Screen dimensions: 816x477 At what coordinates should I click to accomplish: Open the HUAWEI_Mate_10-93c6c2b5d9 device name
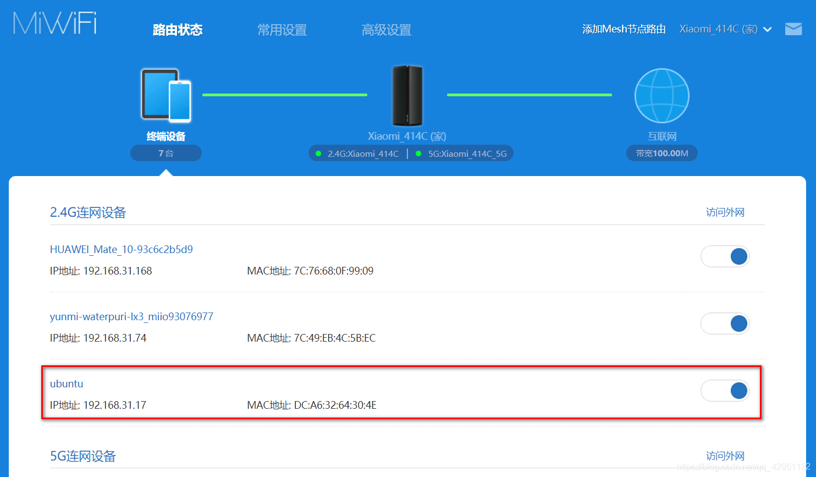[x=122, y=249]
